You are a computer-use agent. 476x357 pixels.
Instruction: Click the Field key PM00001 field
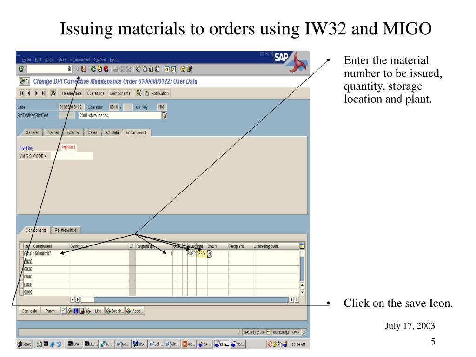[x=69, y=148]
